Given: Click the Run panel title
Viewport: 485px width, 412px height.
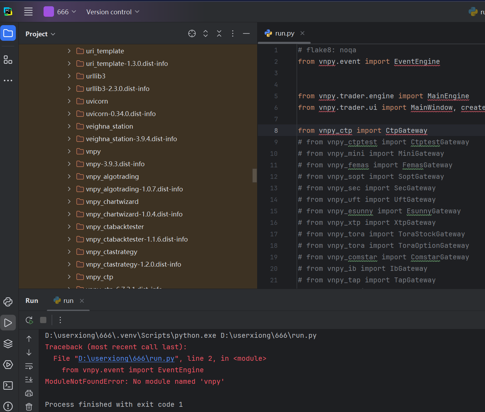Looking at the screenshot, I should click(x=32, y=300).
